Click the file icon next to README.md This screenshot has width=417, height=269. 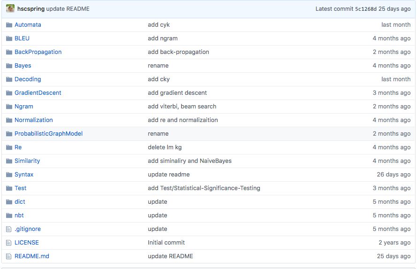pyautogui.click(x=9, y=256)
